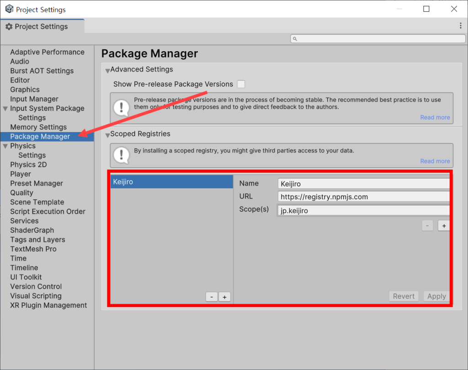The height and width of the screenshot is (370, 468).
Task: Open the Read more link about pre-release packages
Action: 435,117
